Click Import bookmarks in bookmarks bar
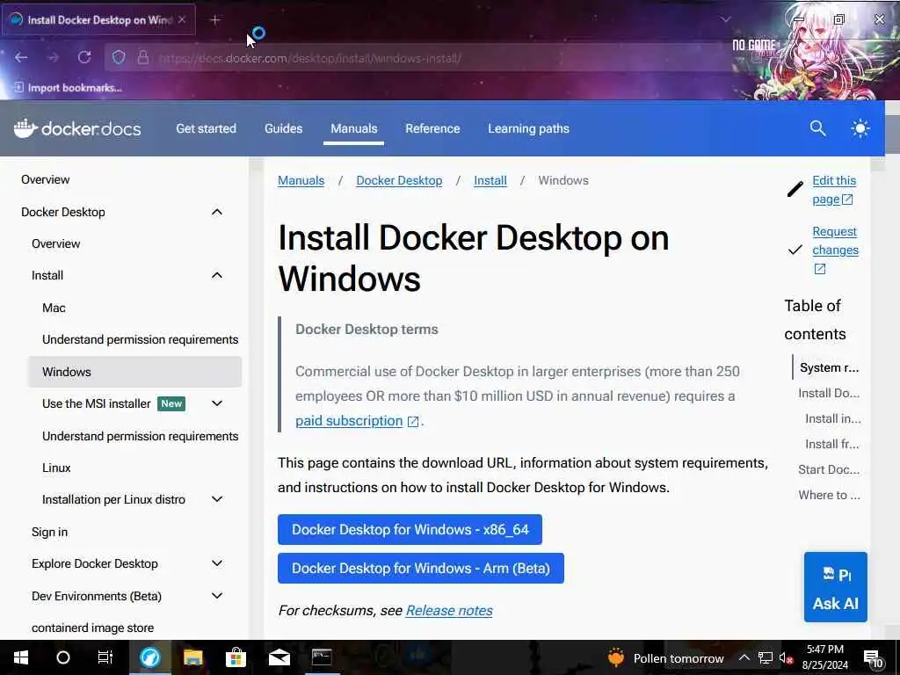Screen dimensions: 900x675 pyautogui.click(x=68, y=88)
